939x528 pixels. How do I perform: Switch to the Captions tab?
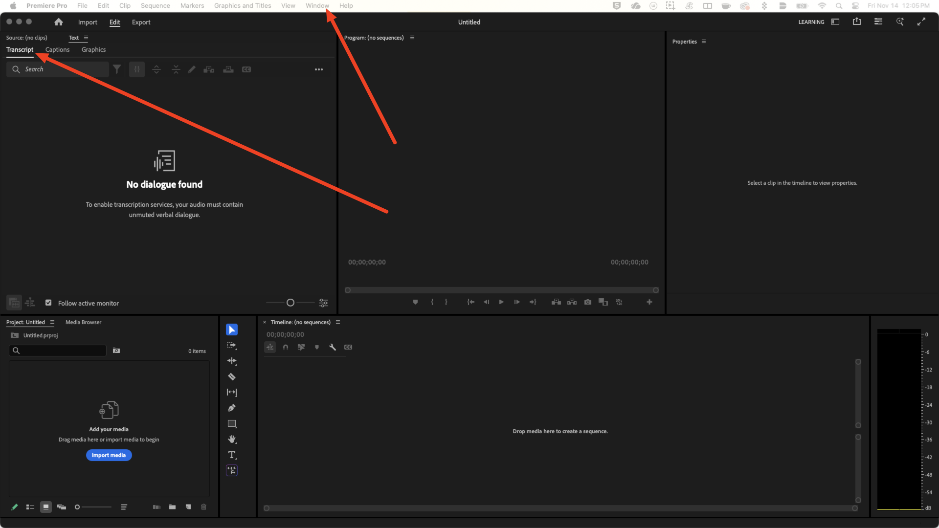57,50
